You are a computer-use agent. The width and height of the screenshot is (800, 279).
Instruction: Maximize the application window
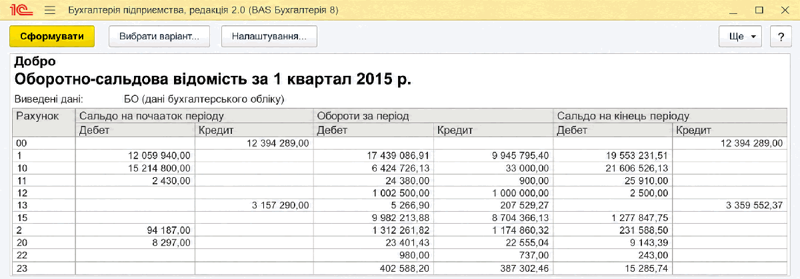point(759,11)
